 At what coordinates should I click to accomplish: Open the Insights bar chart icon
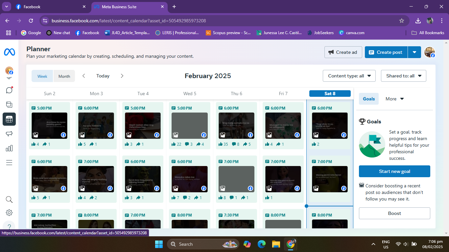pyautogui.click(x=9, y=148)
